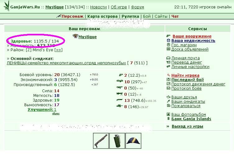Screen dimensions: 234x159
Task: Click board icon next to Доска объявлений
Action: [168, 49]
